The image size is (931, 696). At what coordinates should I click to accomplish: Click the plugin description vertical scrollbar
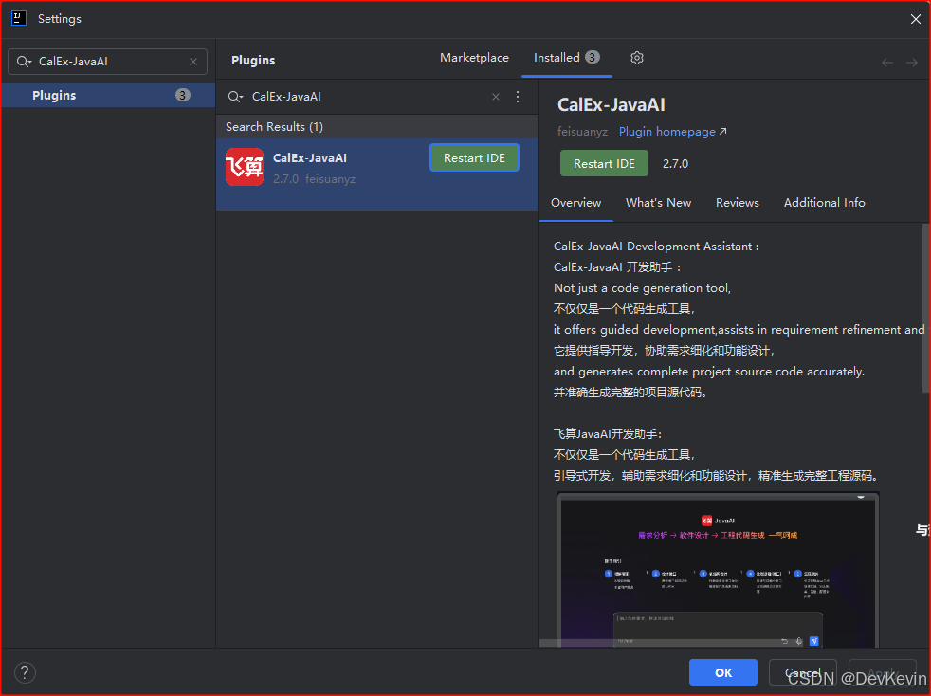(x=925, y=307)
